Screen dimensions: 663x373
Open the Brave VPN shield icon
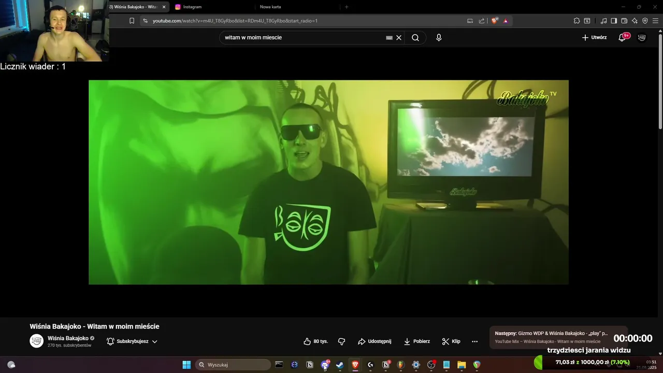click(645, 21)
